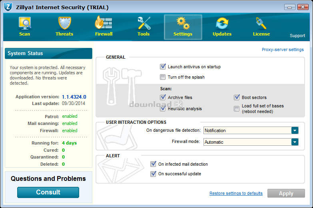Expand the Firewall mode dropdown
Screen dimensions: 313x208
(x=295, y=142)
